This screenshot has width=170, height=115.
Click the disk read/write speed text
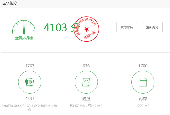(x=86, y=106)
